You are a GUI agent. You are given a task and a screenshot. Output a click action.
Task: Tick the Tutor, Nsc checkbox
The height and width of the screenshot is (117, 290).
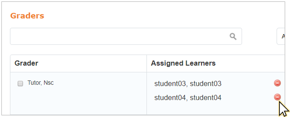click(20, 84)
